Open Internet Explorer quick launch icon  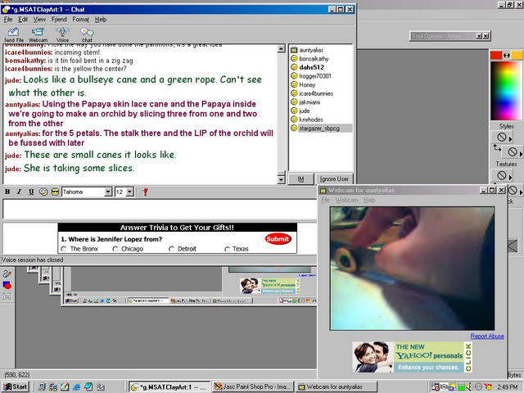point(76,387)
